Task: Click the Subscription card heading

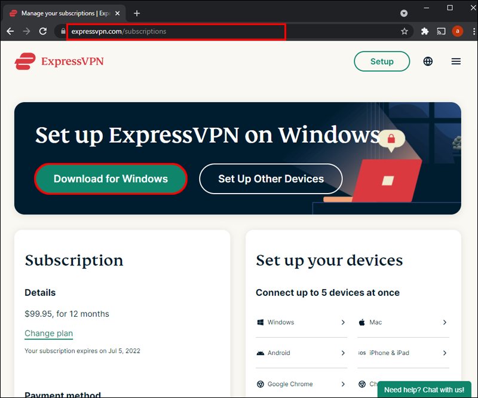Action: 74,261
